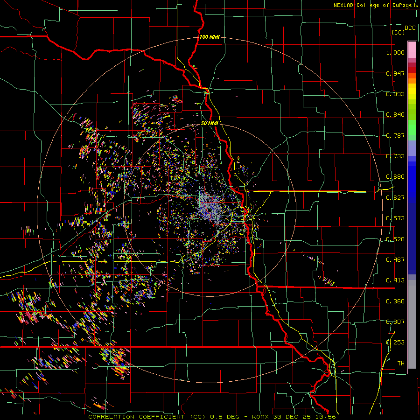Click the [CC] unit label
The width and height of the screenshot is (420, 420).
[x=398, y=32]
